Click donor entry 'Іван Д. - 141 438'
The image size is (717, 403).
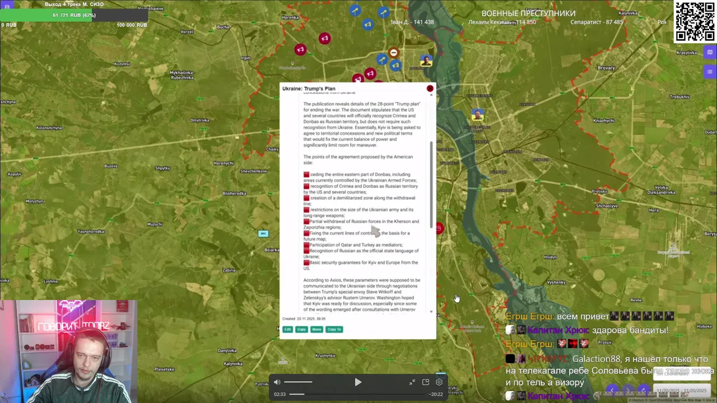coord(412,22)
